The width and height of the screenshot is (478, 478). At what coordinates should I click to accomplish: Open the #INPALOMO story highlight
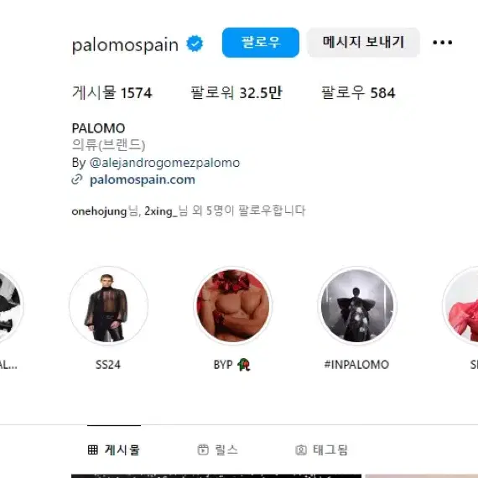pos(357,306)
